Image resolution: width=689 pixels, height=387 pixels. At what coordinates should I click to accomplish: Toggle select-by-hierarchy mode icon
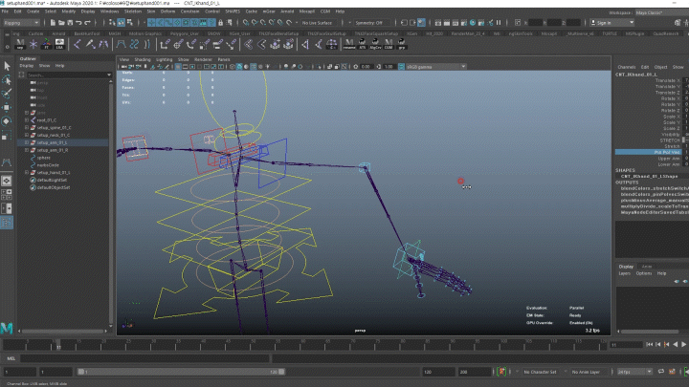(113, 22)
